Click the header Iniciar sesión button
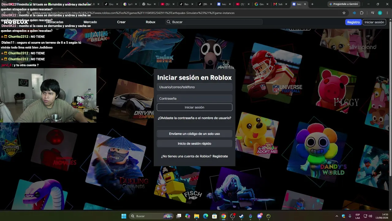 click(374, 22)
